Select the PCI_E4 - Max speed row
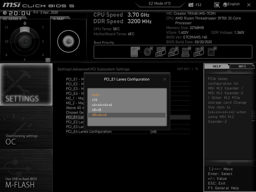The image size is (256, 192). tap(75, 93)
